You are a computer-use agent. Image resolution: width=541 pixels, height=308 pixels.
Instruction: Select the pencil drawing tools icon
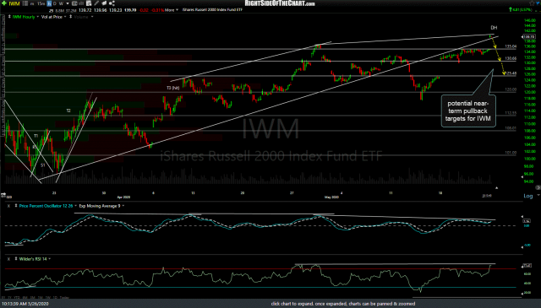pyautogui.click(x=96, y=3)
